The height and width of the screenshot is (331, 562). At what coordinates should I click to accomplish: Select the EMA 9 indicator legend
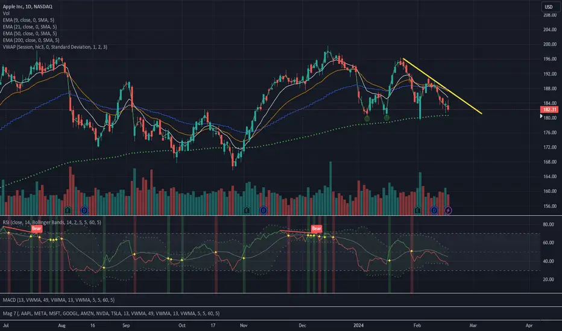point(30,19)
